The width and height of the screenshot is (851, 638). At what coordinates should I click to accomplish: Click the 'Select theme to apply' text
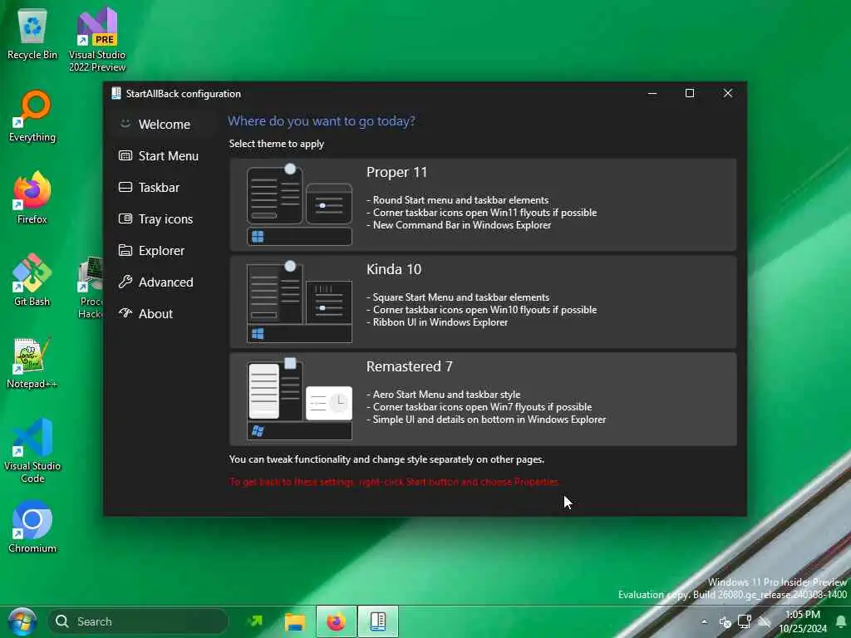coord(276,144)
